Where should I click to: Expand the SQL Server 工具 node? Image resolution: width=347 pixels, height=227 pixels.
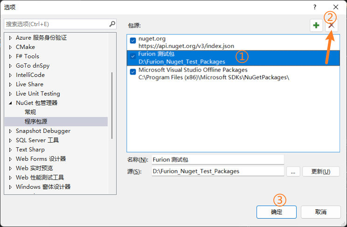point(11,140)
